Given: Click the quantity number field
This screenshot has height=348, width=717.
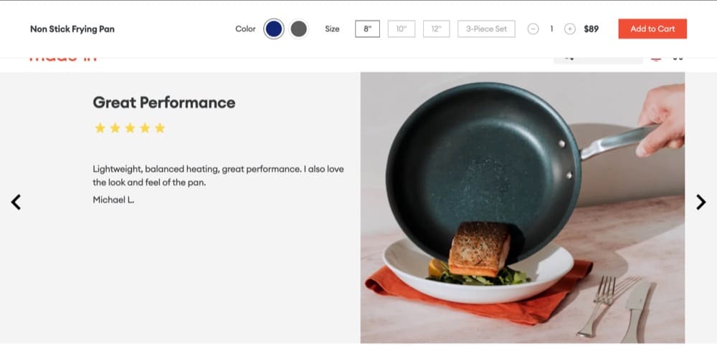Looking at the screenshot, I should pos(551,29).
